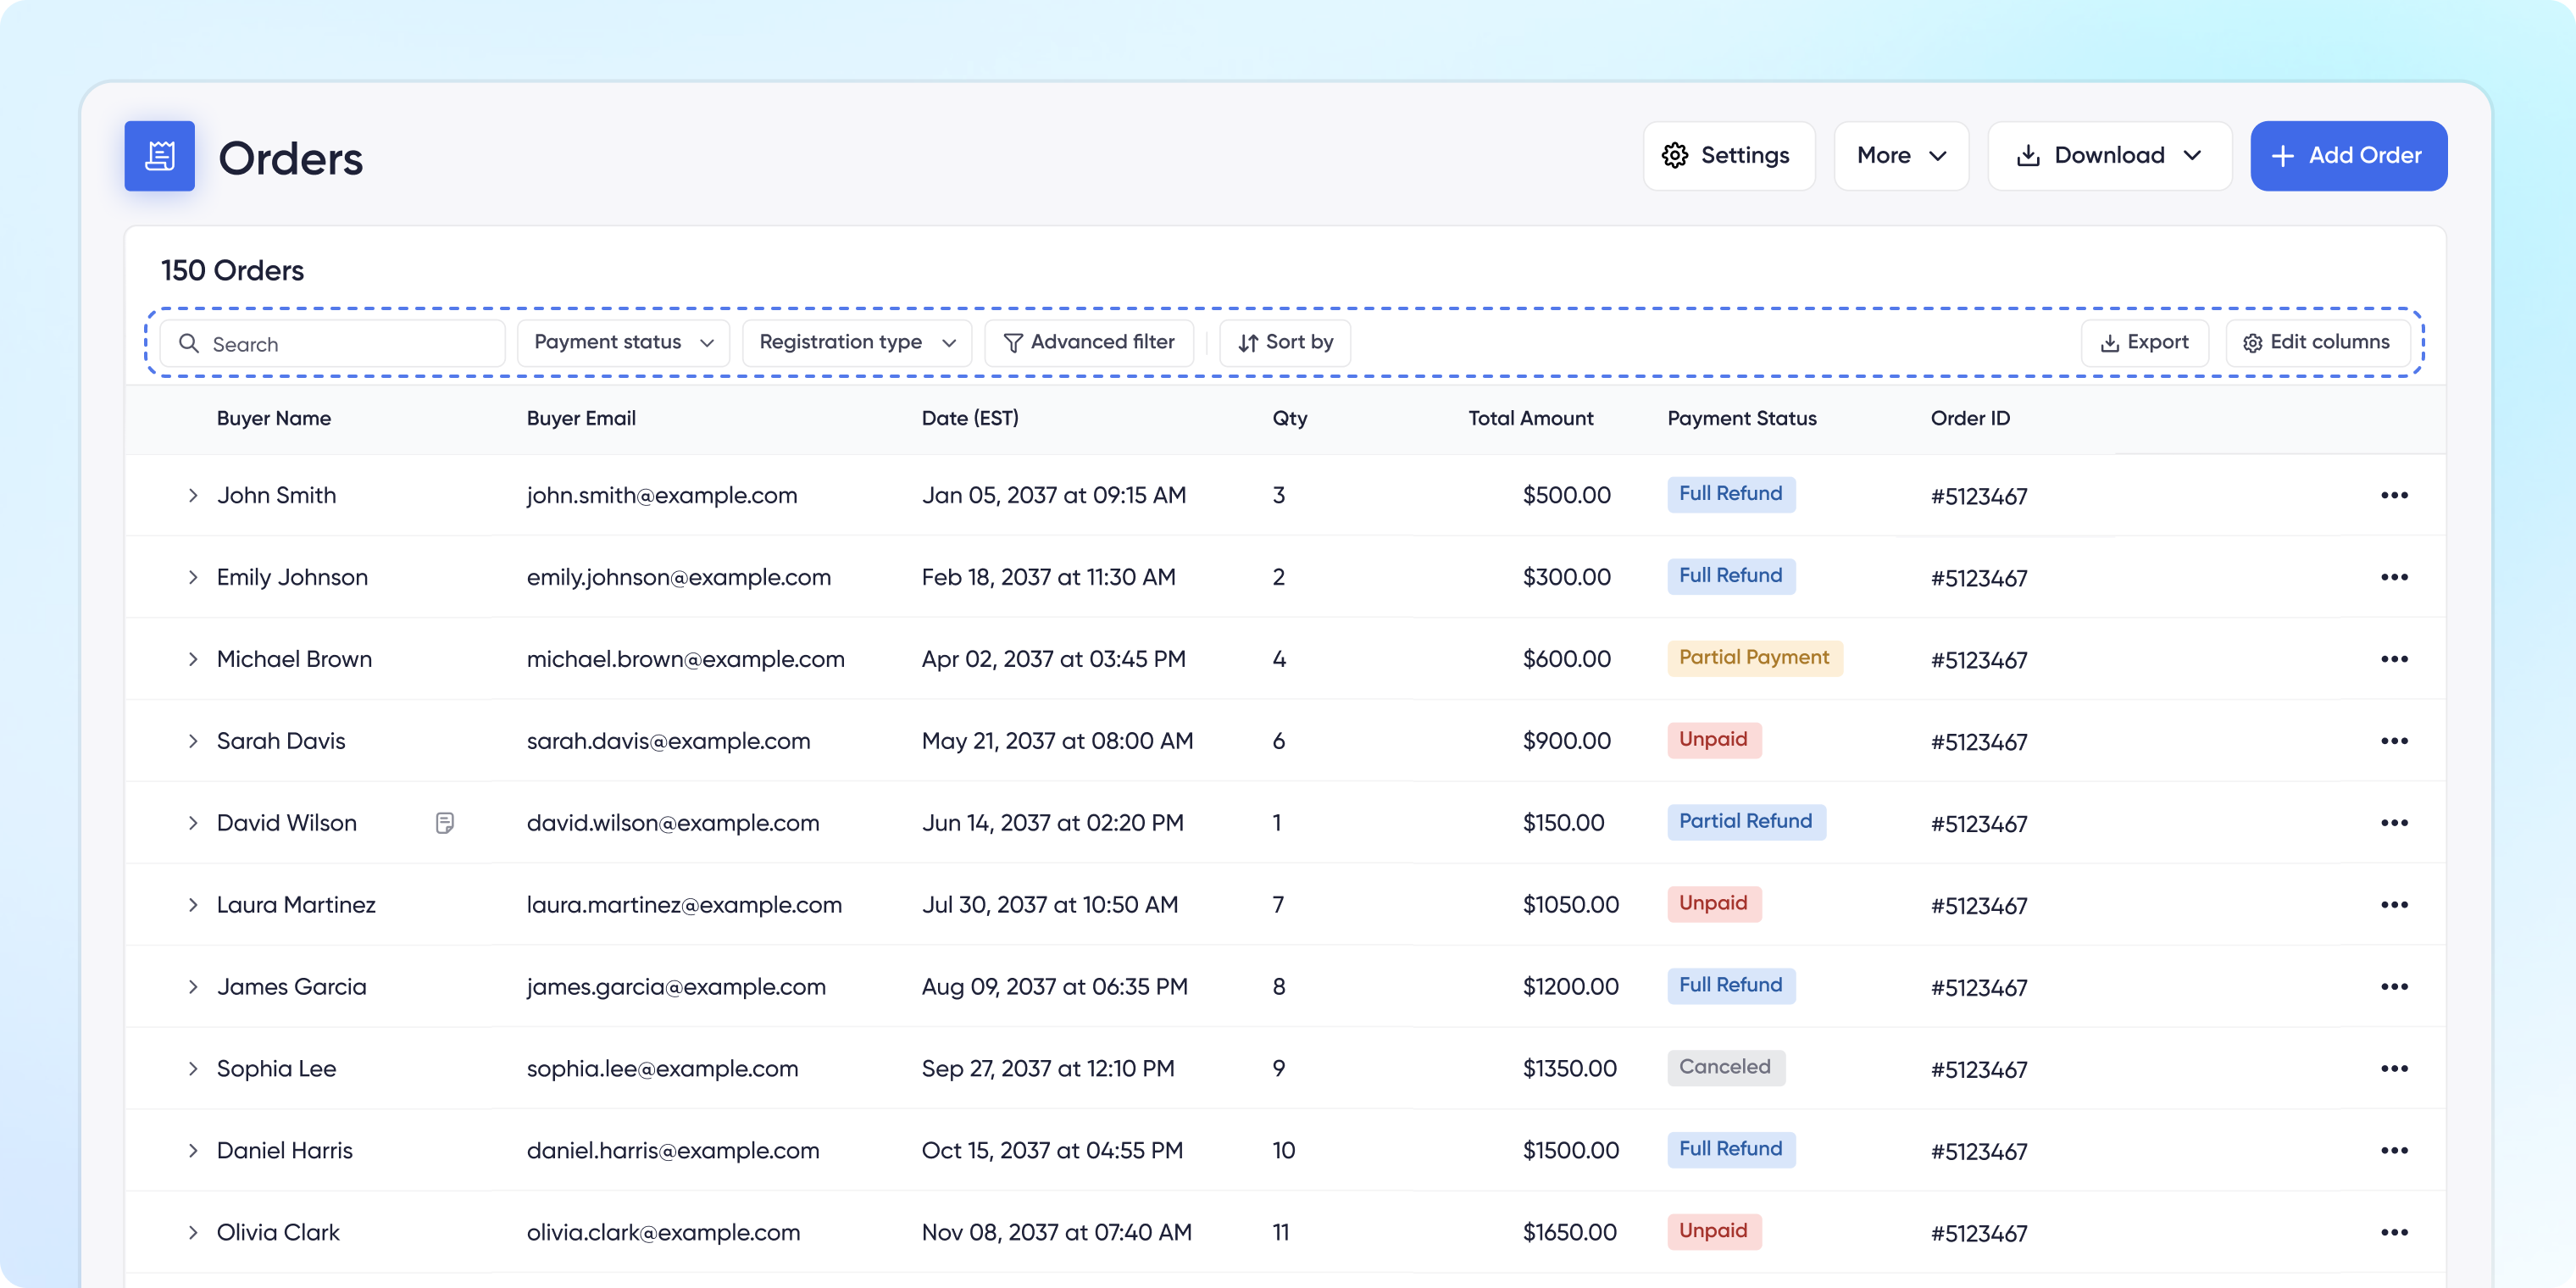Click the Partial Payment status badge

pyautogui.click(x=1754, y=658)
